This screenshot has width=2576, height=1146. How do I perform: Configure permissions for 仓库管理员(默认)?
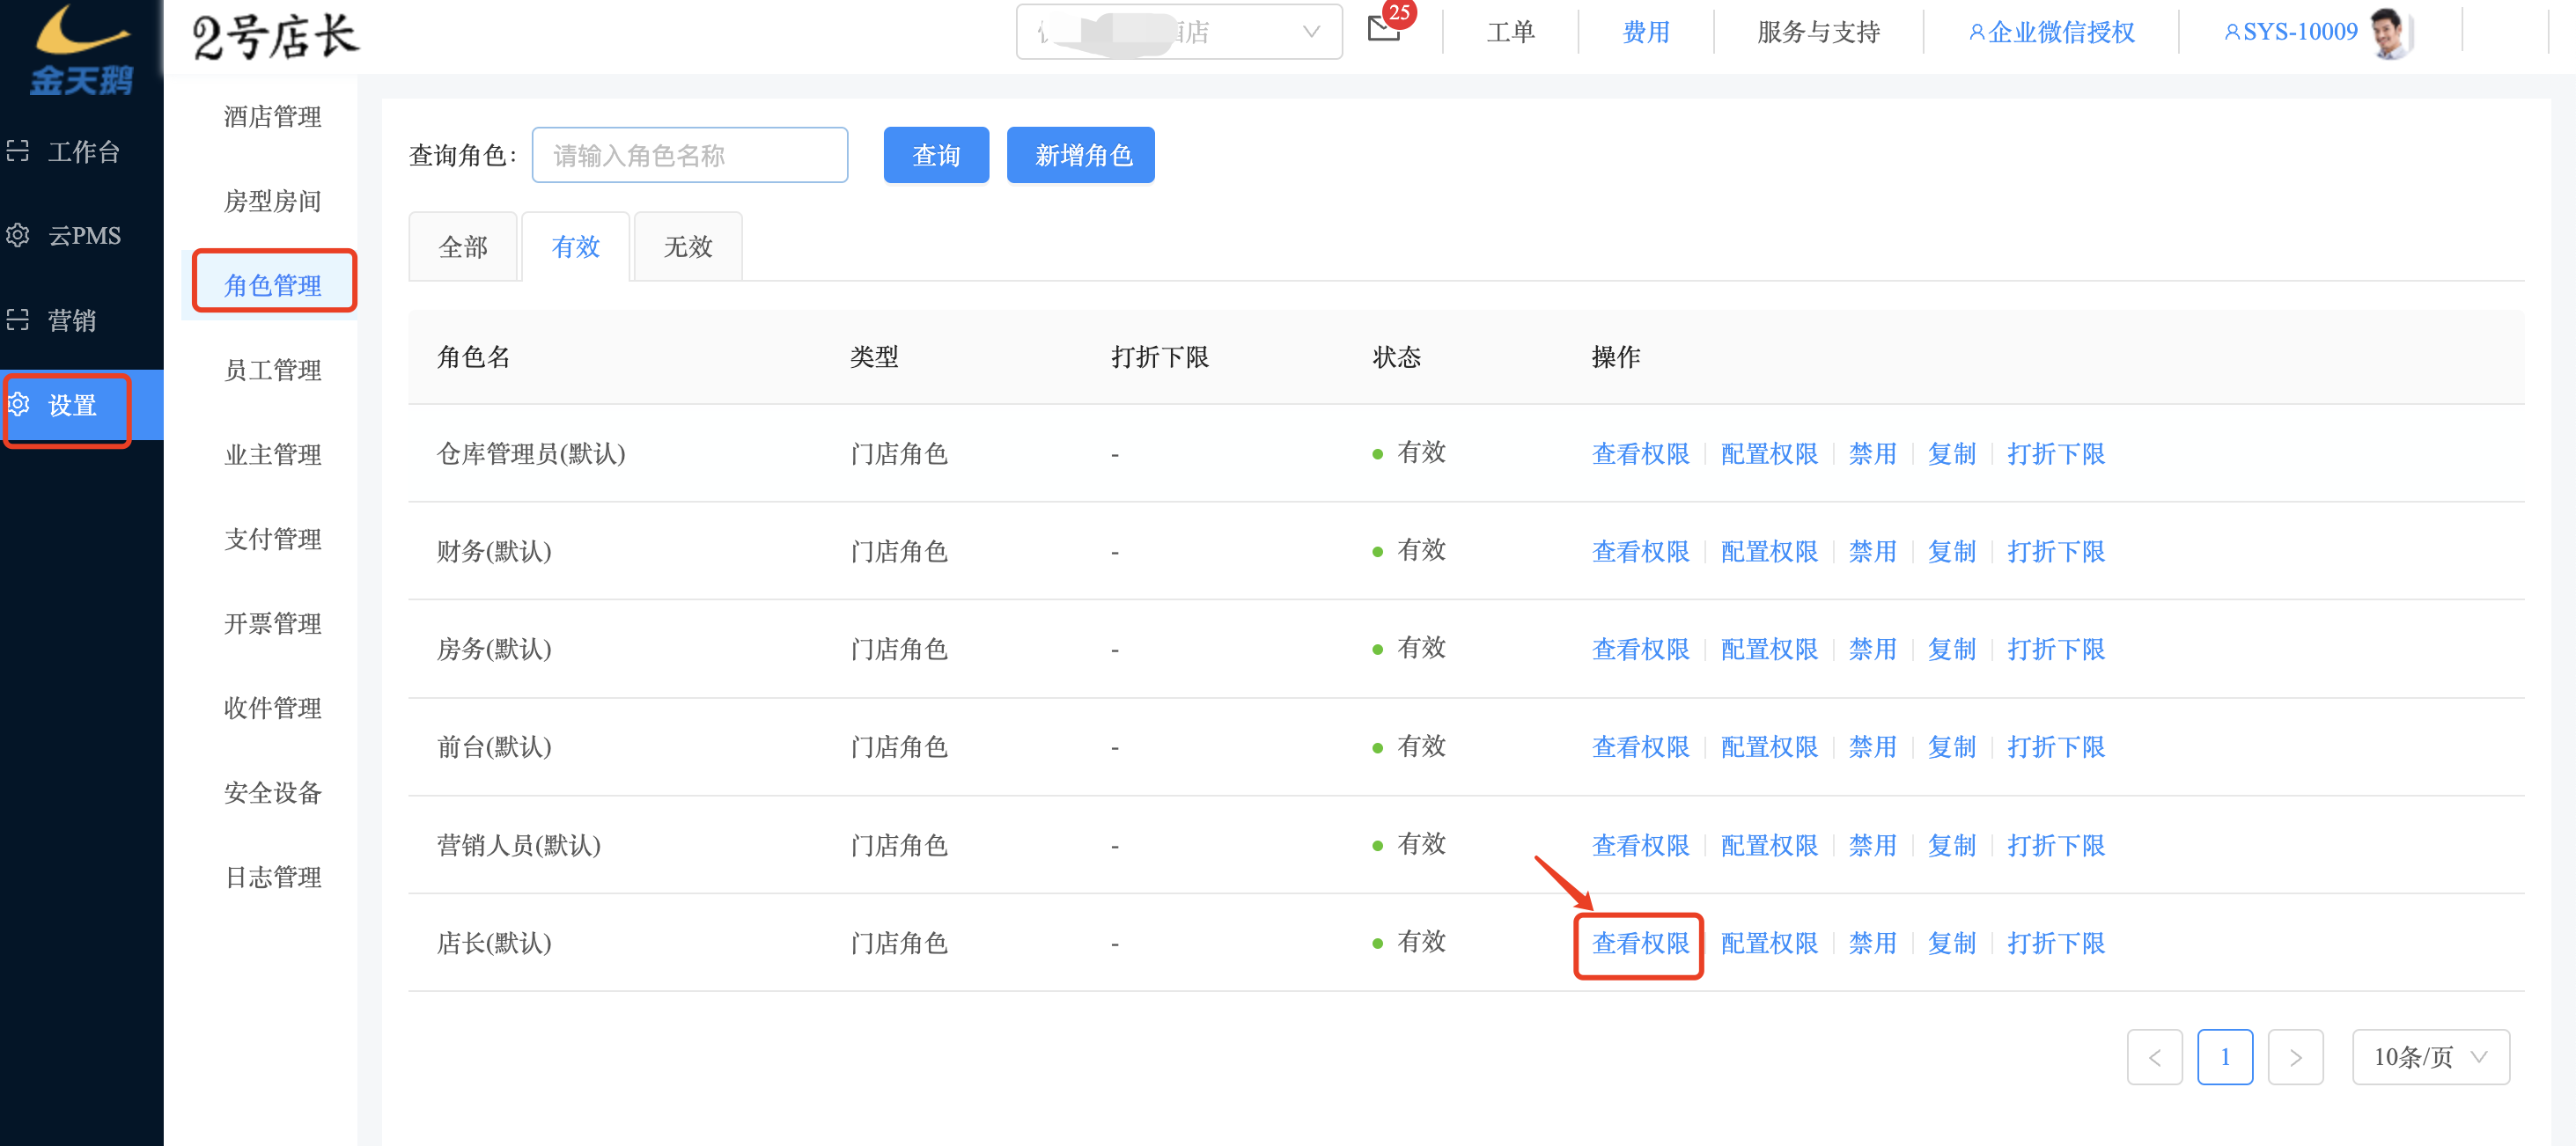1769,454
